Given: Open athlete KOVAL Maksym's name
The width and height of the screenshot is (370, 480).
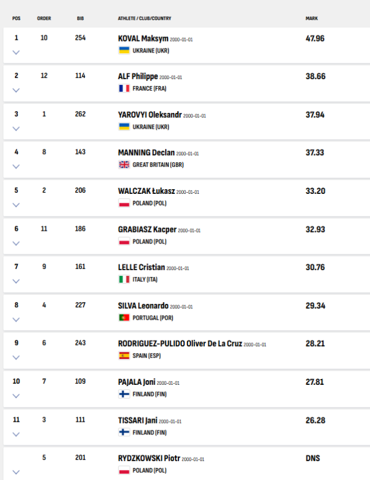Looking at the screenshot, I should [x=143, y=39].
